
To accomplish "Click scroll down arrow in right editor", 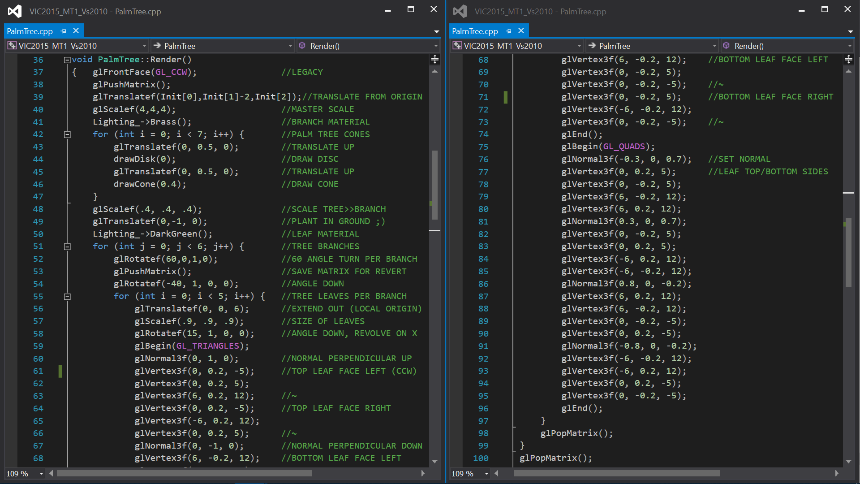I will point(848,461).
